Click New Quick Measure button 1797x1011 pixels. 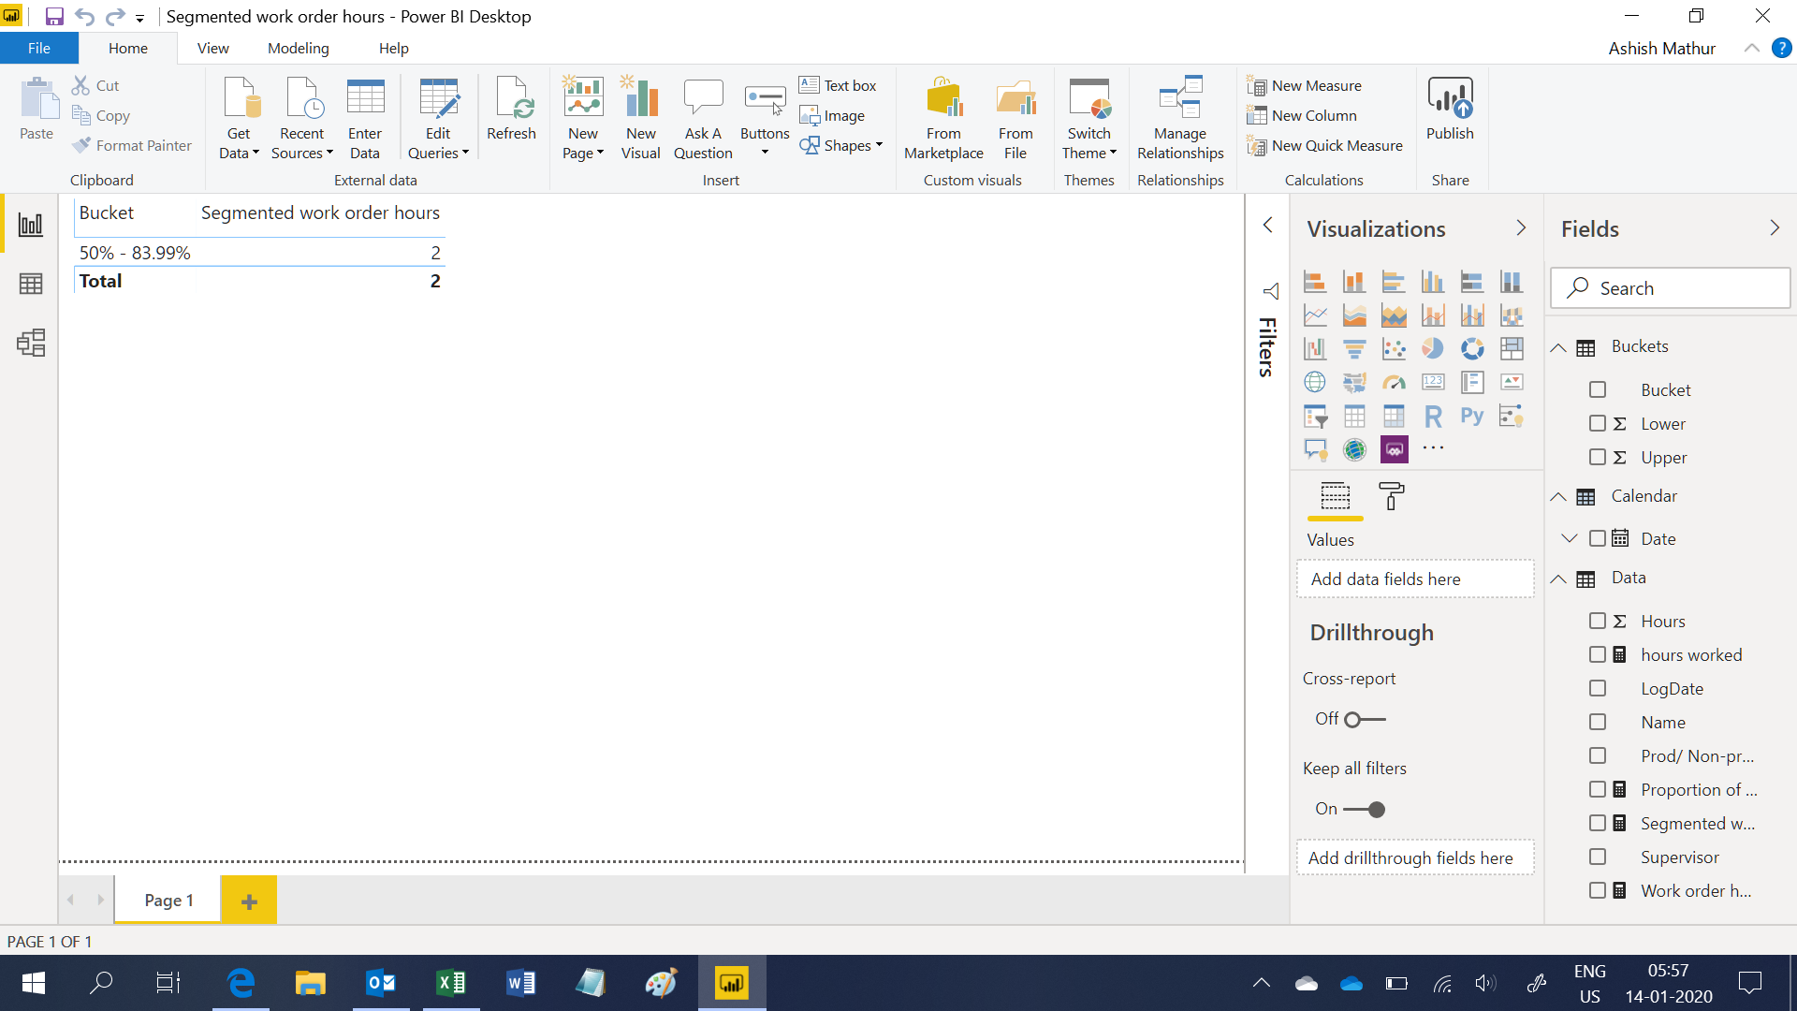tap(1325, 145)
